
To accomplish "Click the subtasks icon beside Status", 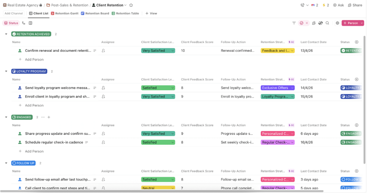I will pos(24,23).
